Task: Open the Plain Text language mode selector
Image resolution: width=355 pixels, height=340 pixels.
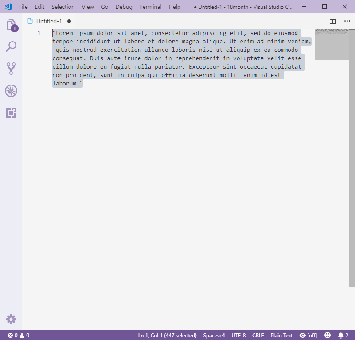Action: (281, 335)
